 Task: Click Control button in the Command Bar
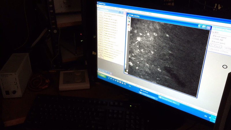[100, 12]
